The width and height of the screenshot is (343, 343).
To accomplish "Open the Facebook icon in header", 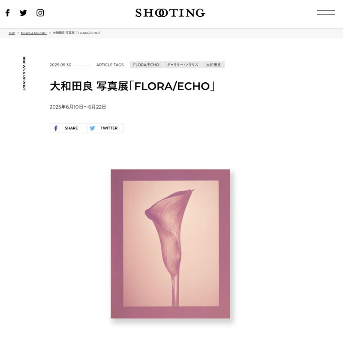I will click(8, 13).
